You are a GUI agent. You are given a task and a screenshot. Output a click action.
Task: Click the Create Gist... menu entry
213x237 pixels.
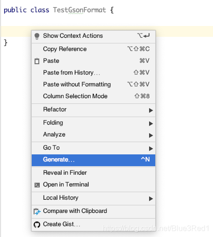93,224
